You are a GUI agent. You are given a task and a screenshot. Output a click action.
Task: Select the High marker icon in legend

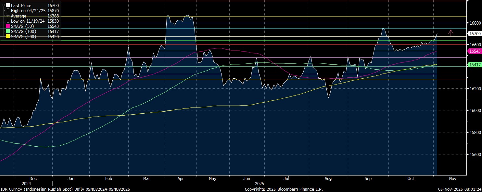click(8, 11)
